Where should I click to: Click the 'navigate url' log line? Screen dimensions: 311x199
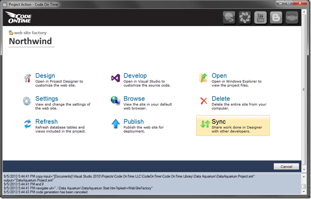[78, 188]
